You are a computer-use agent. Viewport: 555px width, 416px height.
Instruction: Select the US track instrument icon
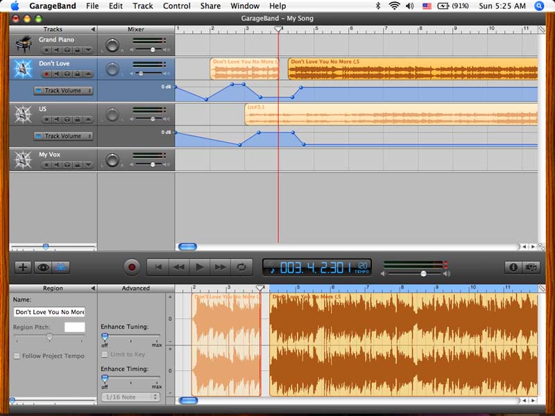(23, 114)
